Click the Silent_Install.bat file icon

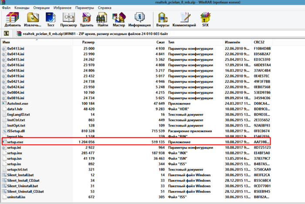[x=4, y=175]
